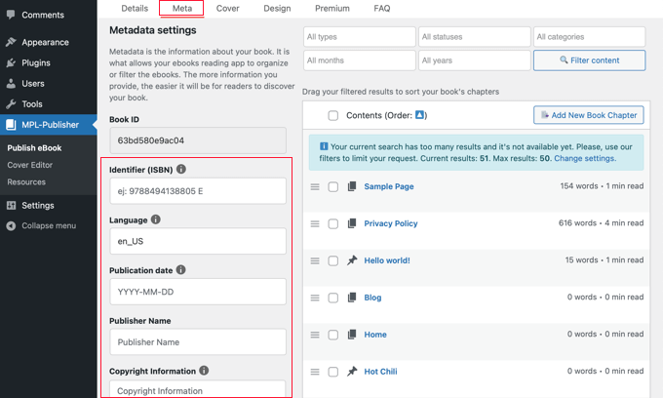Follow the Change settings link

pyautogui.click(x=584, y=158)
